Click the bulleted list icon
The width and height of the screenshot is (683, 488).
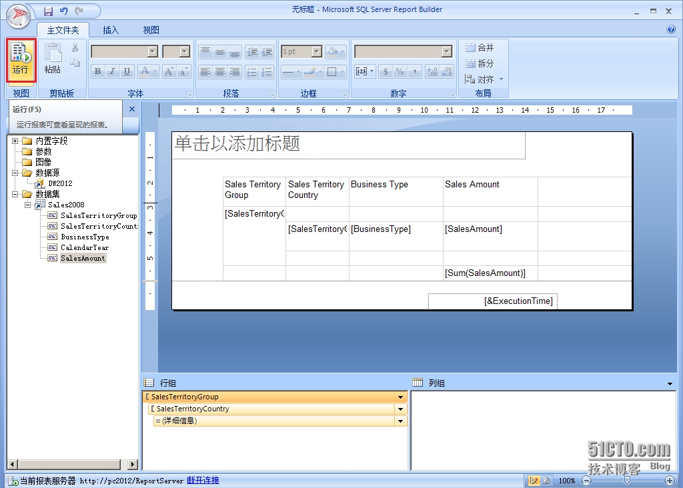(x=252, y=71)
